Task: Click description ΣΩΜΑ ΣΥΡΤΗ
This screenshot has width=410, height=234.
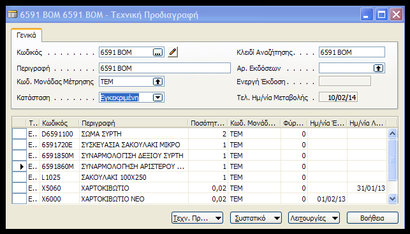Action: pyautogui.click(x=134, y=134)
